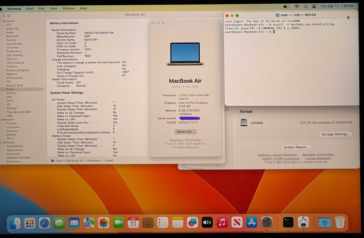Open System Settings from the Dock
The image size is (364, 238).
pyautogui.click(x=267, y=222)
